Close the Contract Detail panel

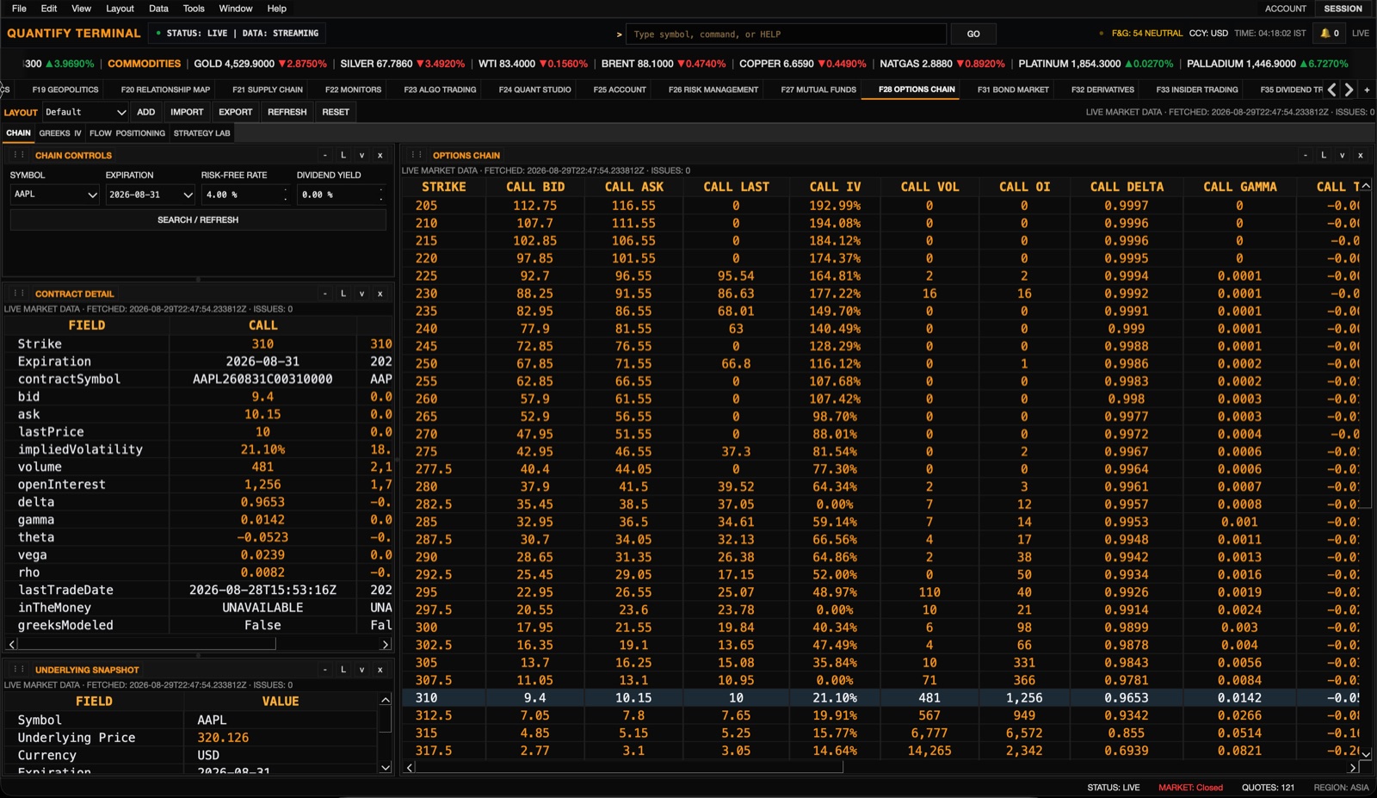tap(380, 294)
